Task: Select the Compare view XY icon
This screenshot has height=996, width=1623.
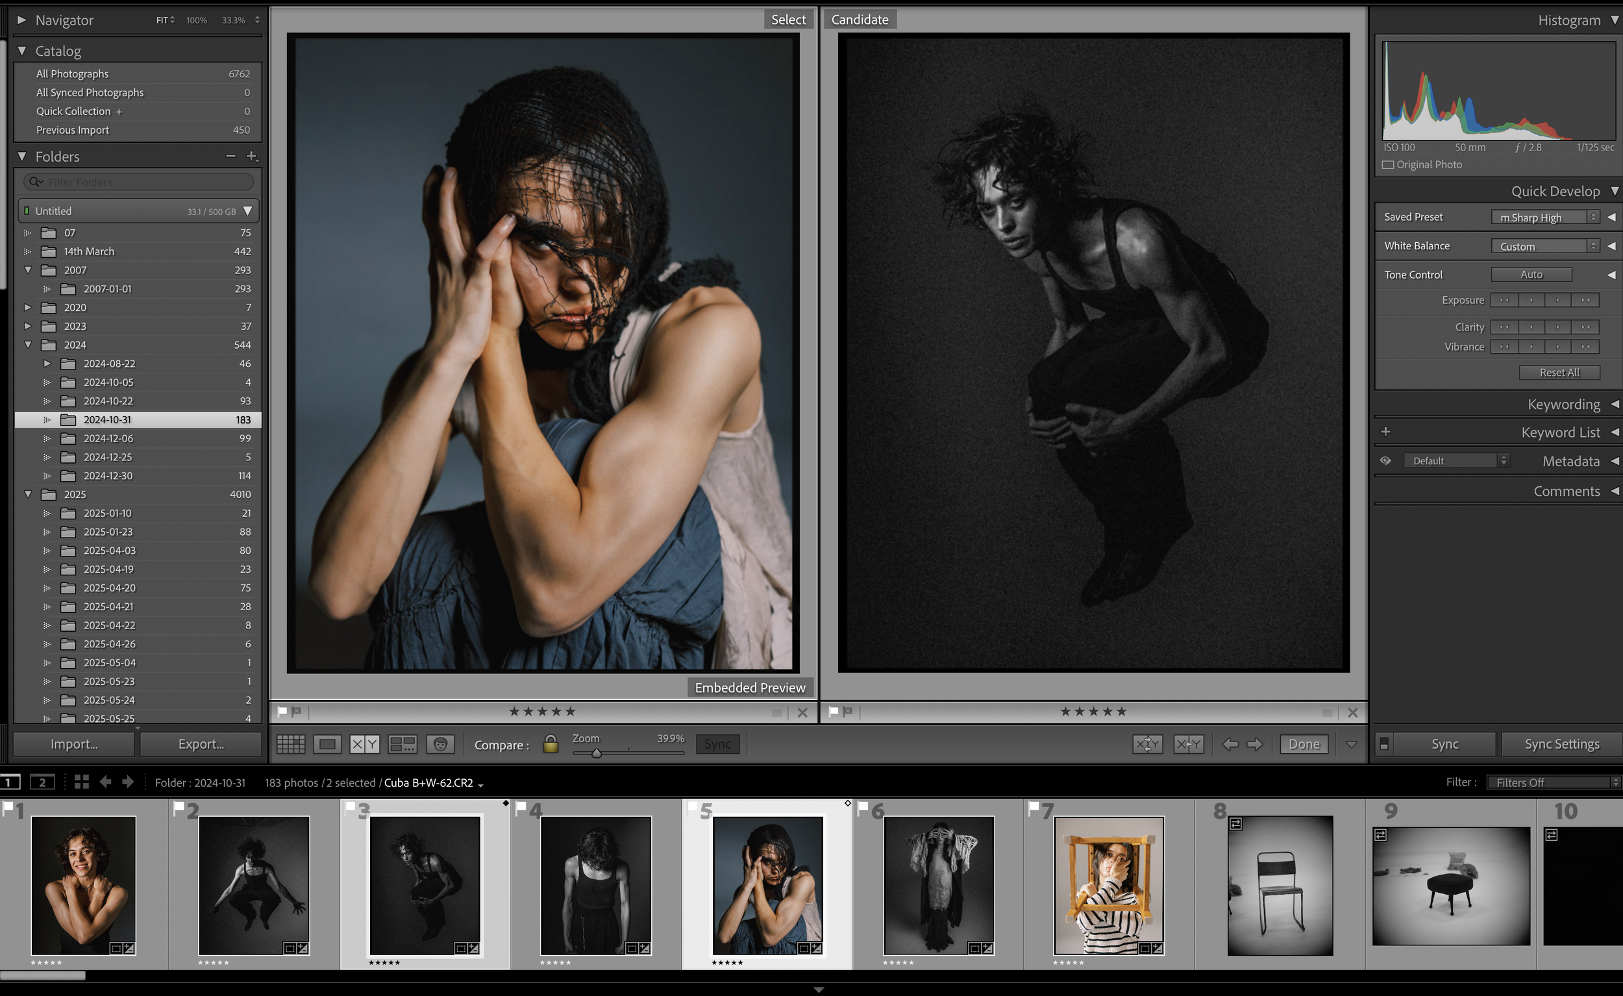Action: point(364,744)
